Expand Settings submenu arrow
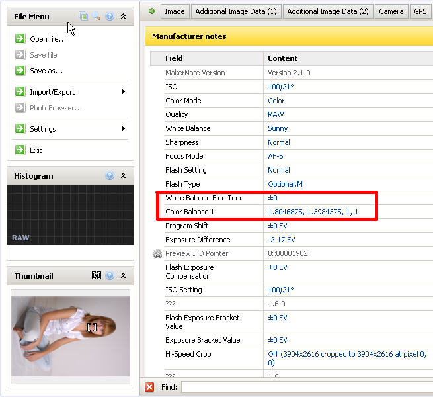Screen dimensions: 433x397 tap(124, 129)
